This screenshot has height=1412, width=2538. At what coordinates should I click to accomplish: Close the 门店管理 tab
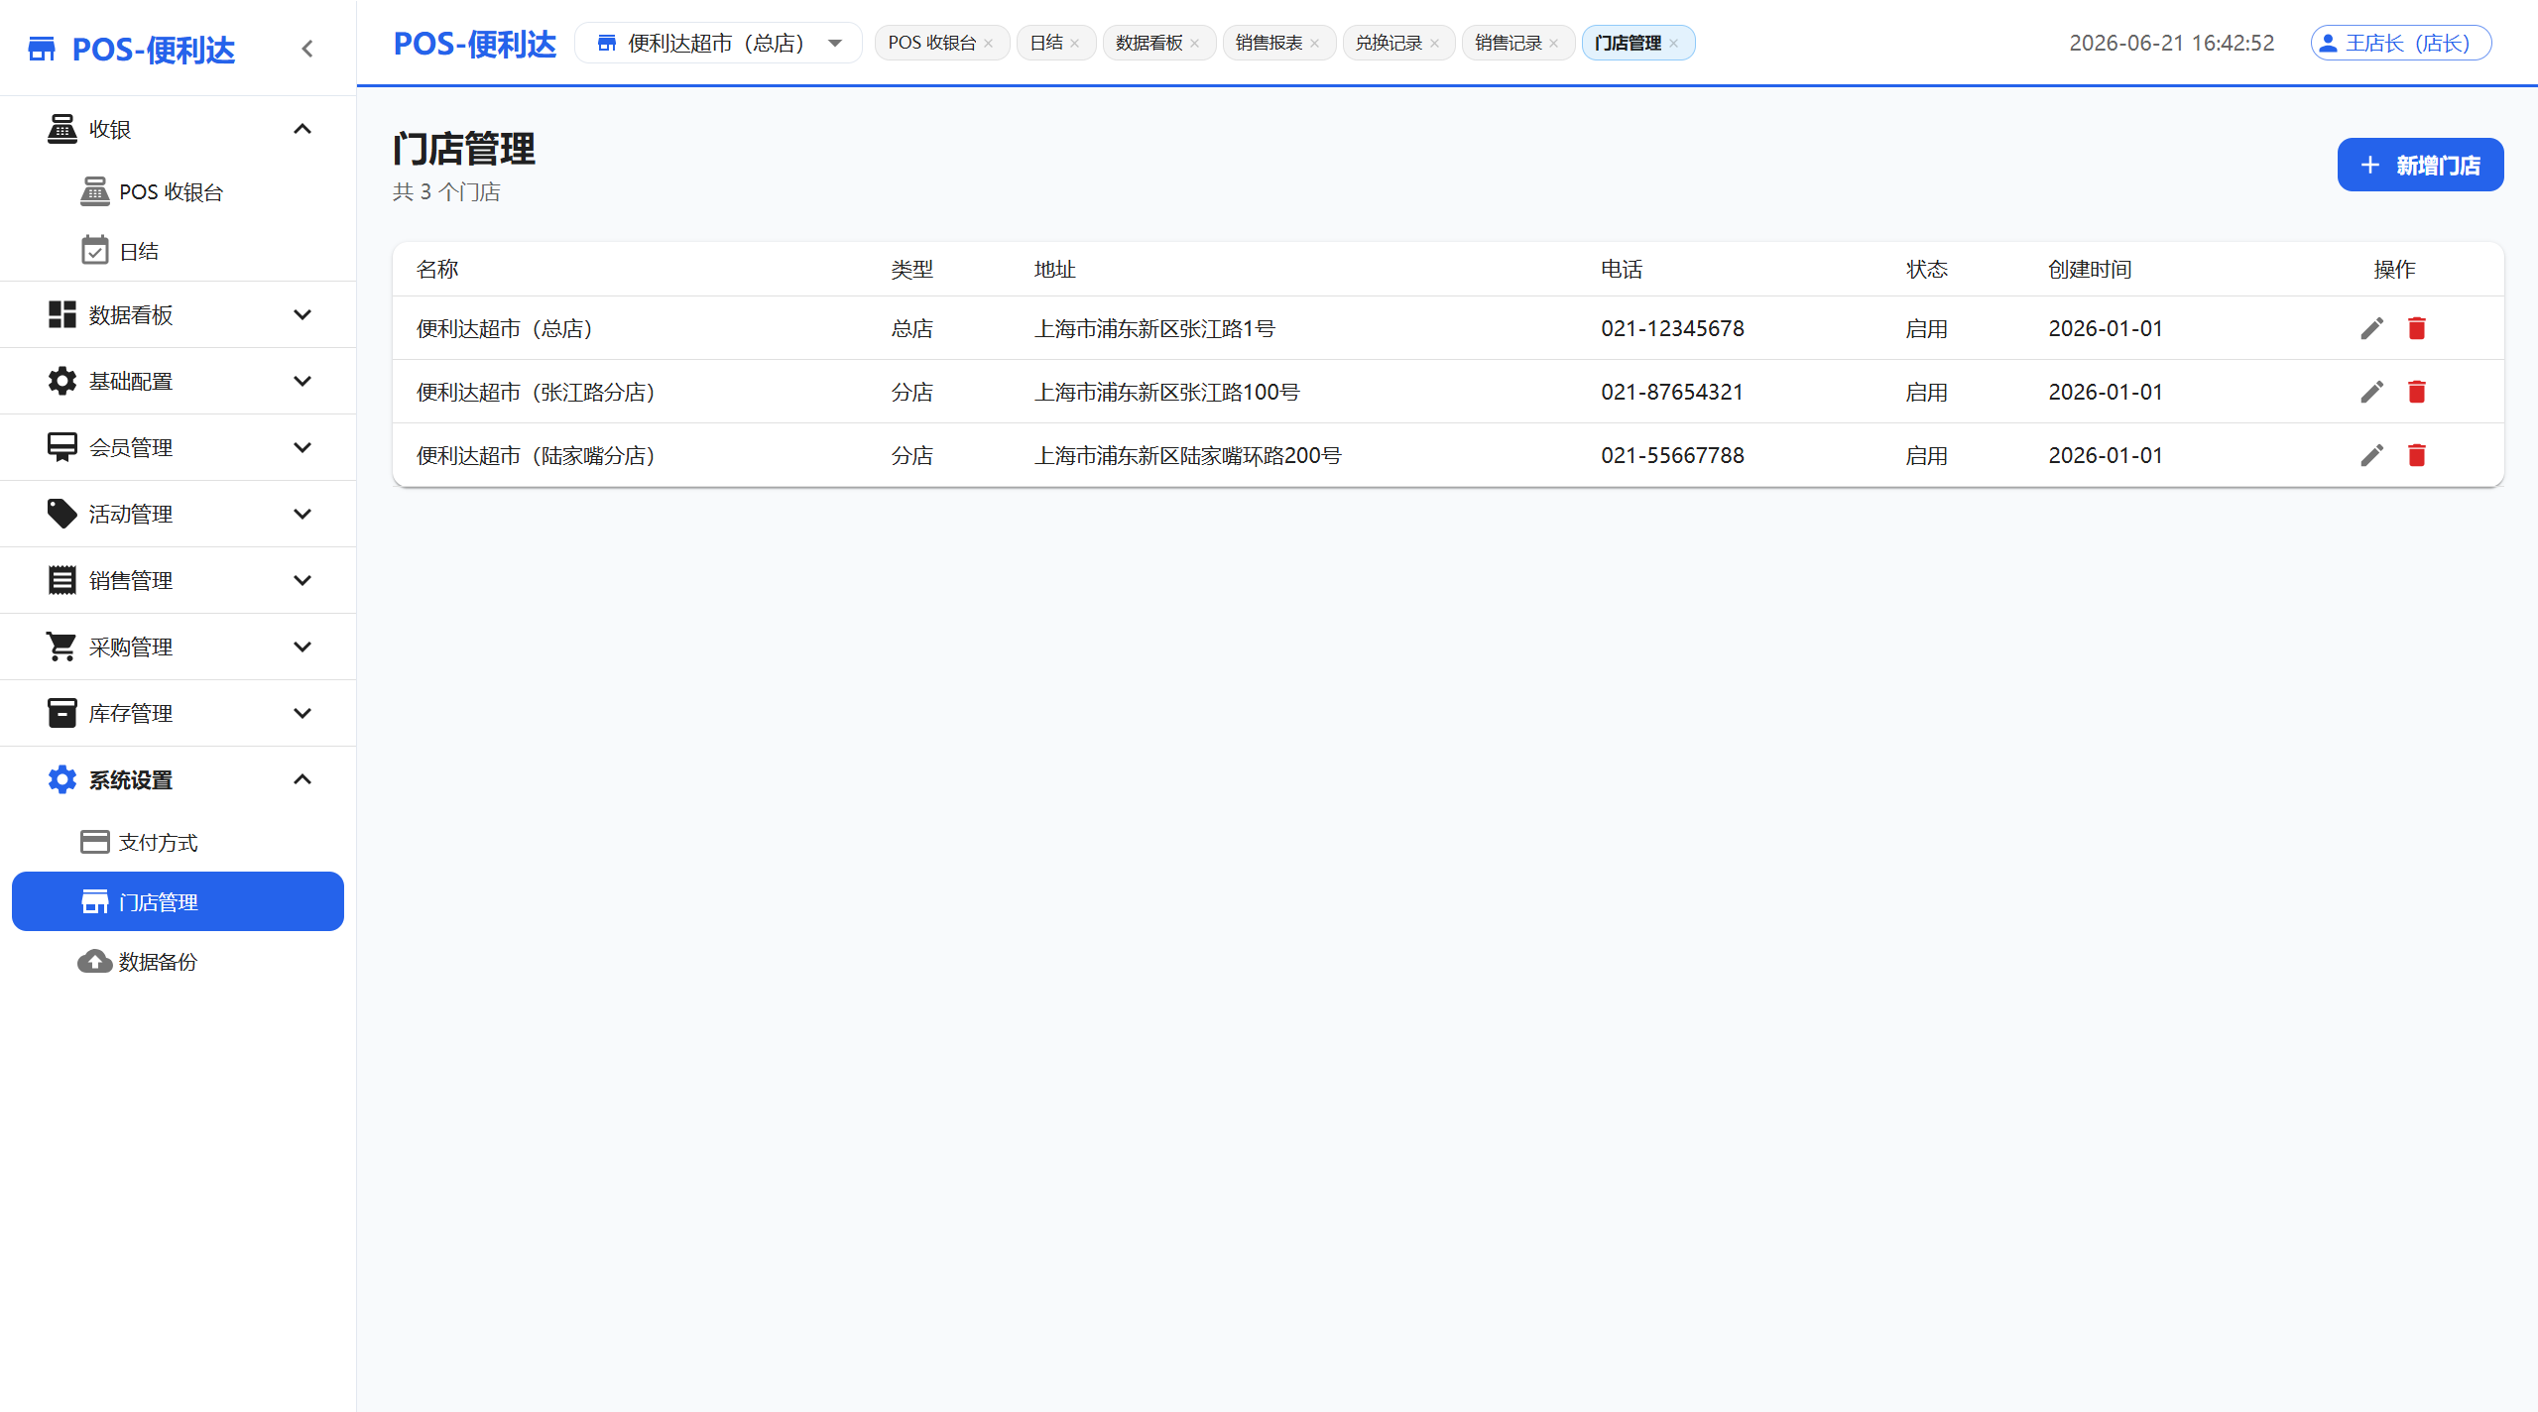click(1674, 44)
